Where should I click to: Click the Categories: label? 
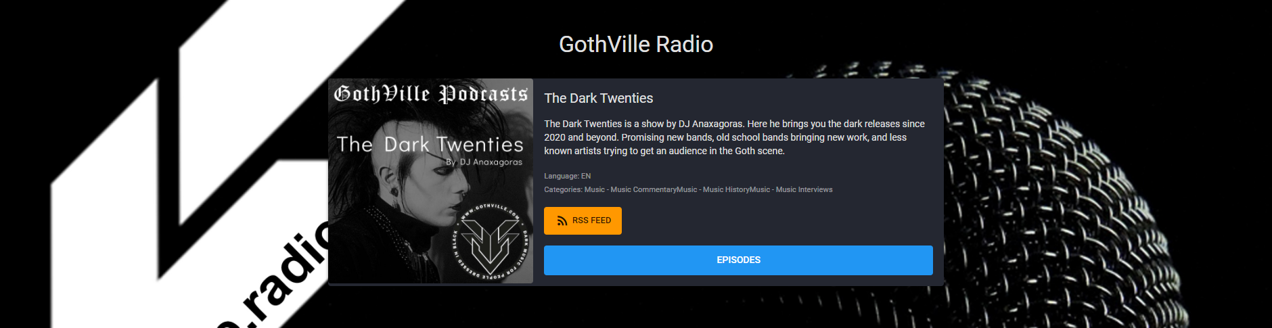[x=563, y=190]
